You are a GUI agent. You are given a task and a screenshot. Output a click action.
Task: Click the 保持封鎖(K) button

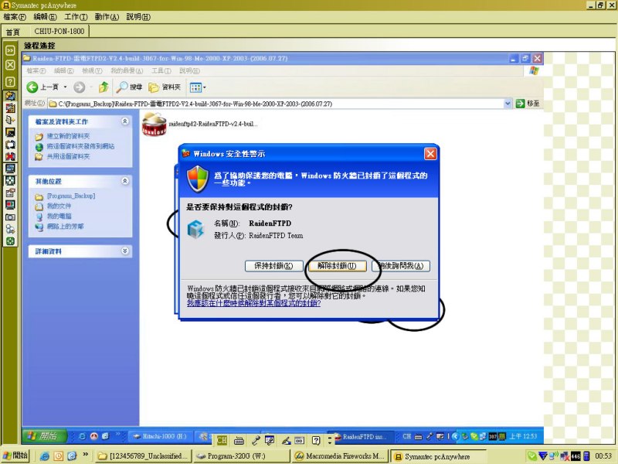tap(274, 266)
